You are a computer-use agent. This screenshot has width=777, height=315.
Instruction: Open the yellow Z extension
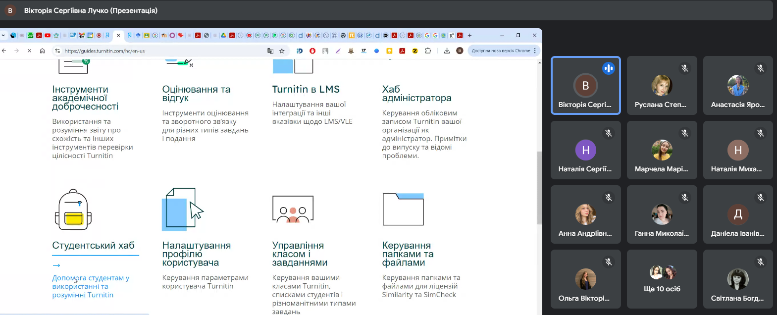[x=415, y=51]
